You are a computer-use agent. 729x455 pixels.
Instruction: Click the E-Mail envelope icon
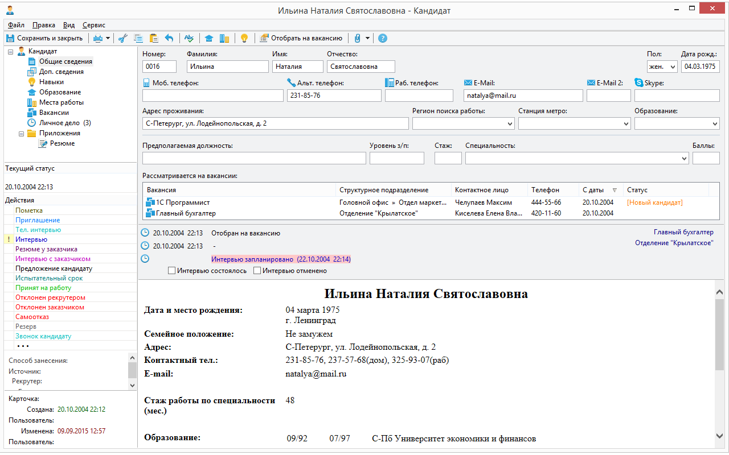pyautogui.click(x=468, y=82)
